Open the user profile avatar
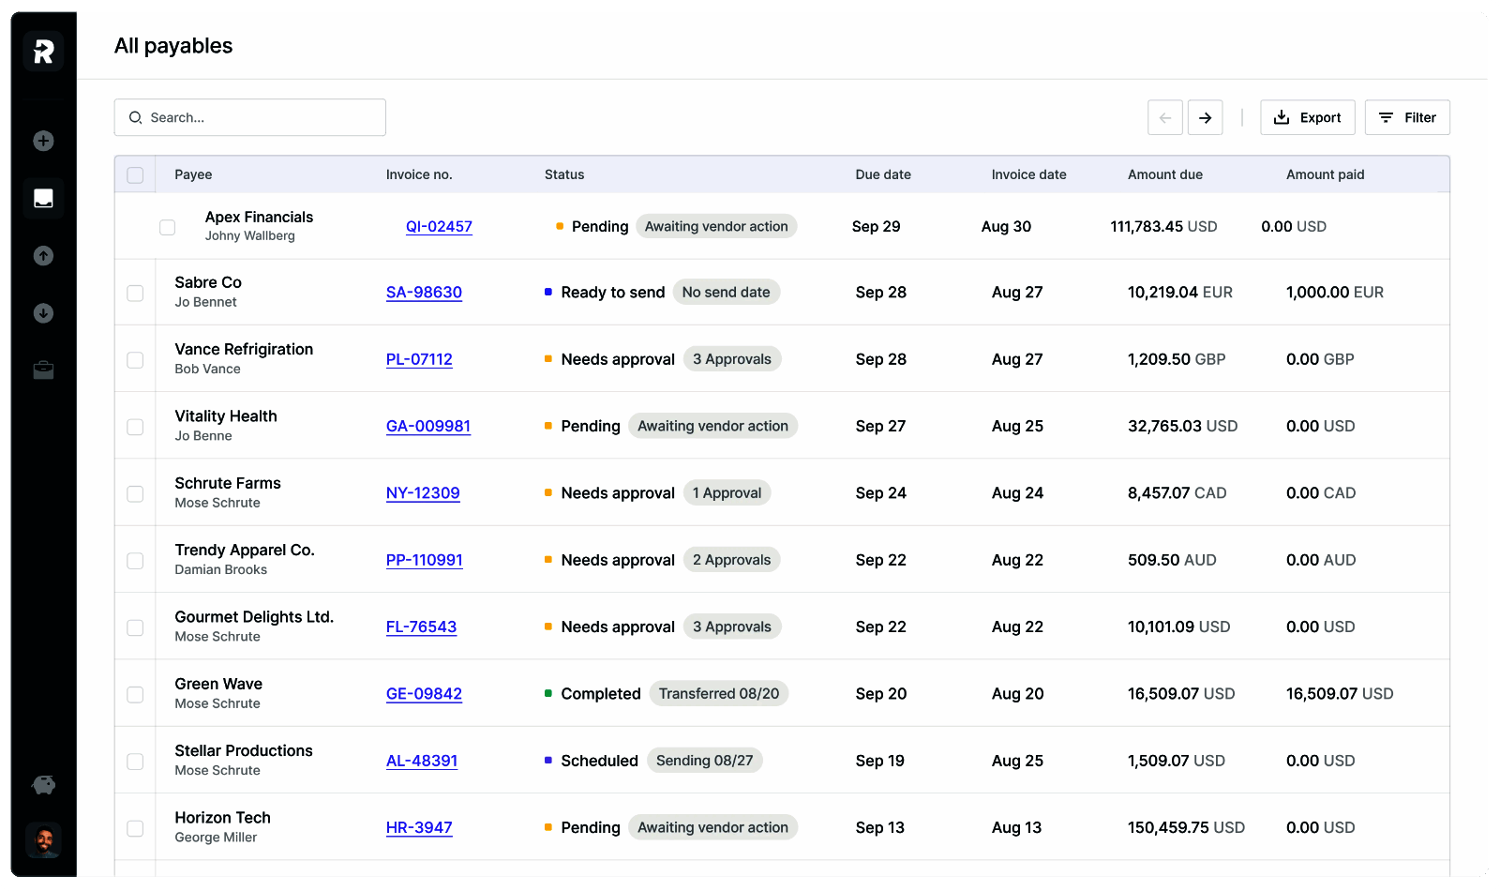The width and height of the screenshot is (1500, 891). 43,840
